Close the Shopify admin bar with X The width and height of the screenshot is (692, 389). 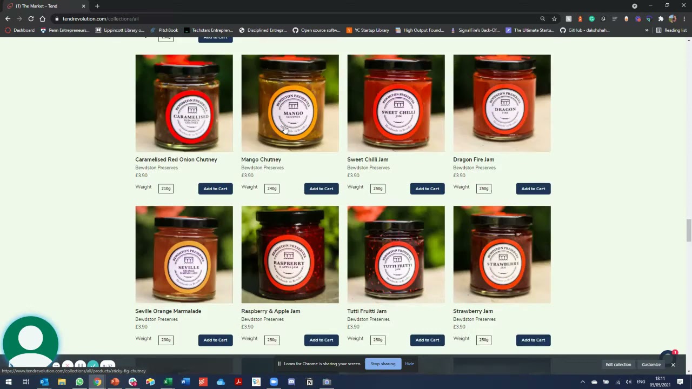point(673,365)
